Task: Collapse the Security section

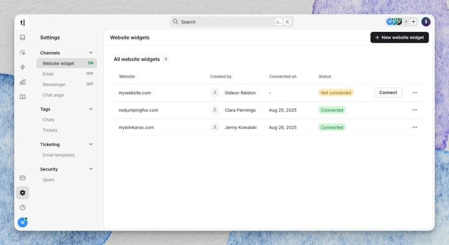Action: (x=91, y=169)
